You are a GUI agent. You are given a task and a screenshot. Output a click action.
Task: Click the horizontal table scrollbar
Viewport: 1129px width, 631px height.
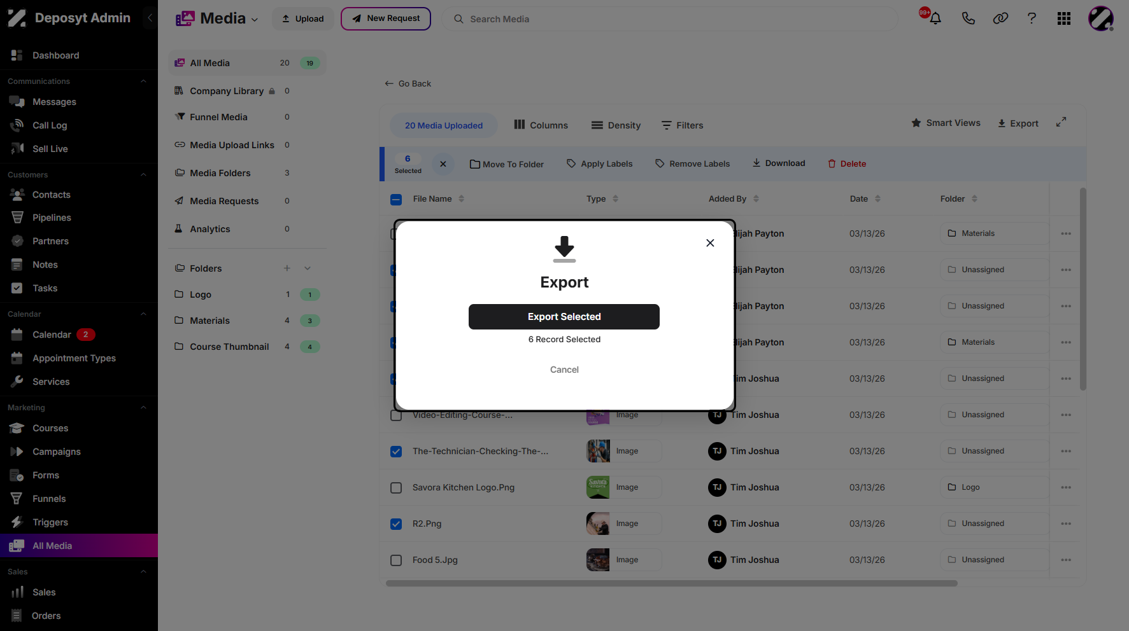(671, 583)
